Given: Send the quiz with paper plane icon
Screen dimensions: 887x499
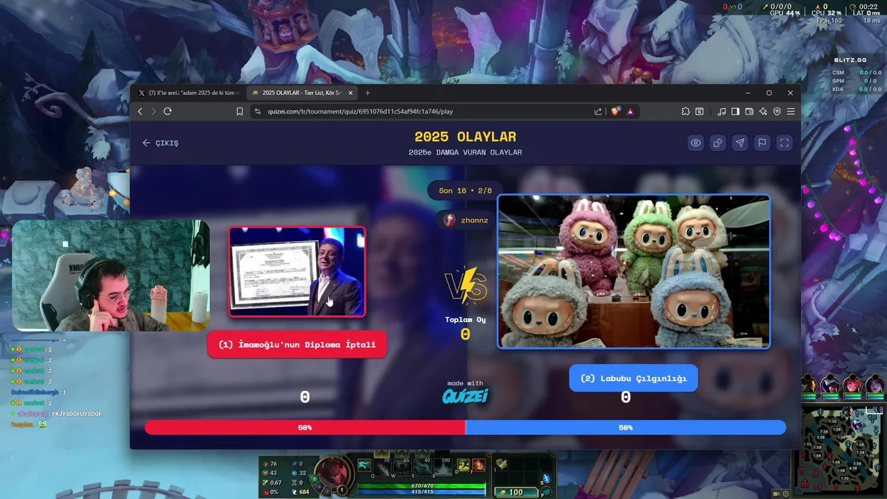Looking at the screenshot, I should coord(740,143).
